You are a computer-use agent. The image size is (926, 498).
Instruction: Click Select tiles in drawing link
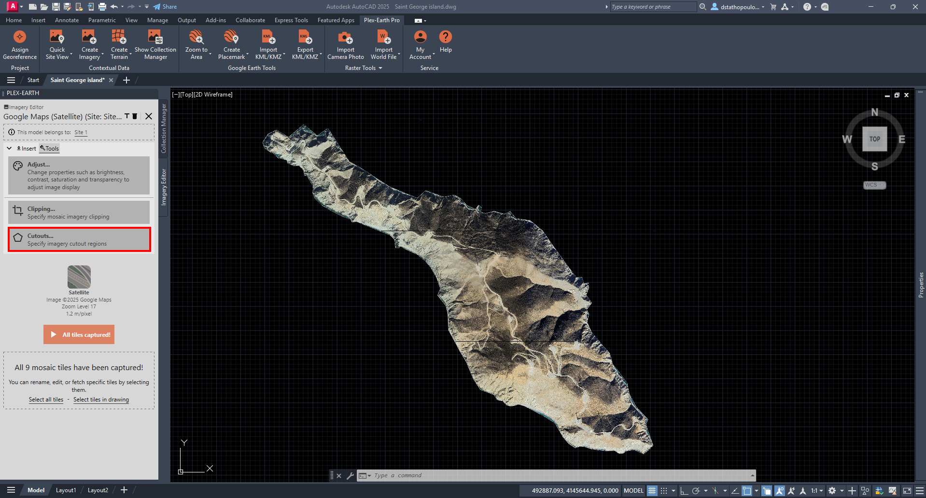point(101,400)
